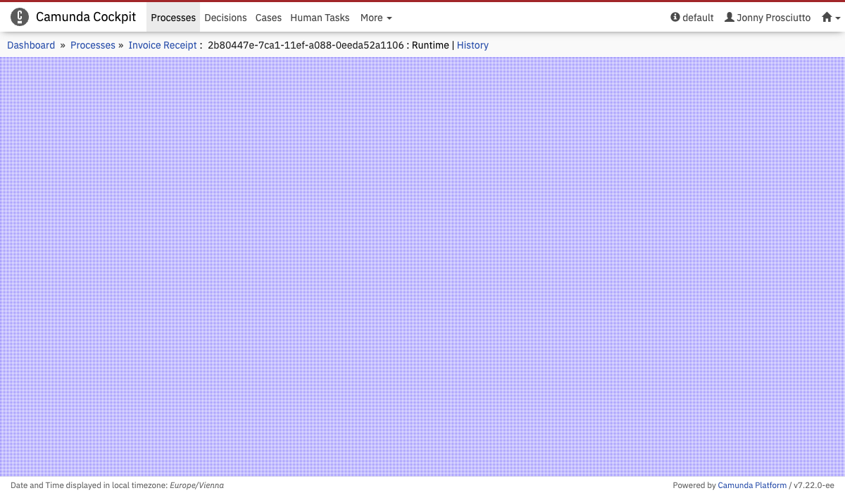This screenshot has width=845, height=493.
Task: Open the More dropdown menu
Action: (x=375, y=18)
